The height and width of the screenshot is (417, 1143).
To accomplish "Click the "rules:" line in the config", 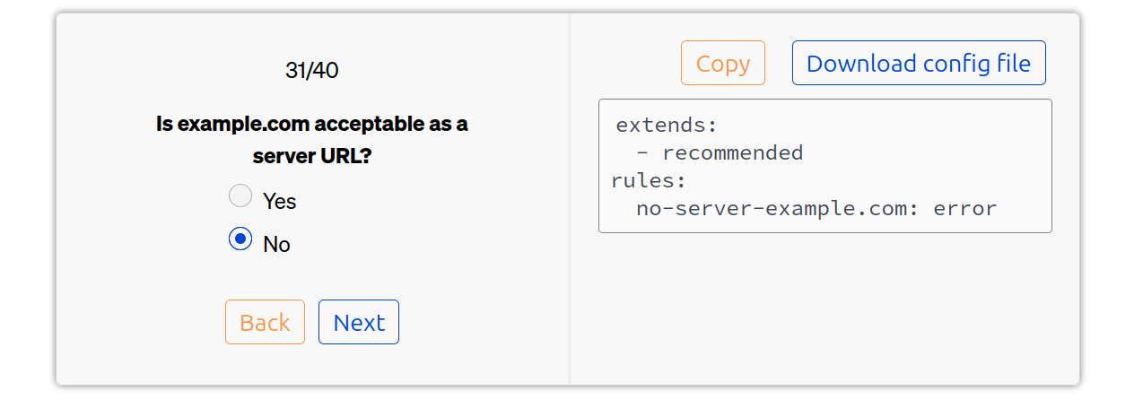I will point(649,180).
